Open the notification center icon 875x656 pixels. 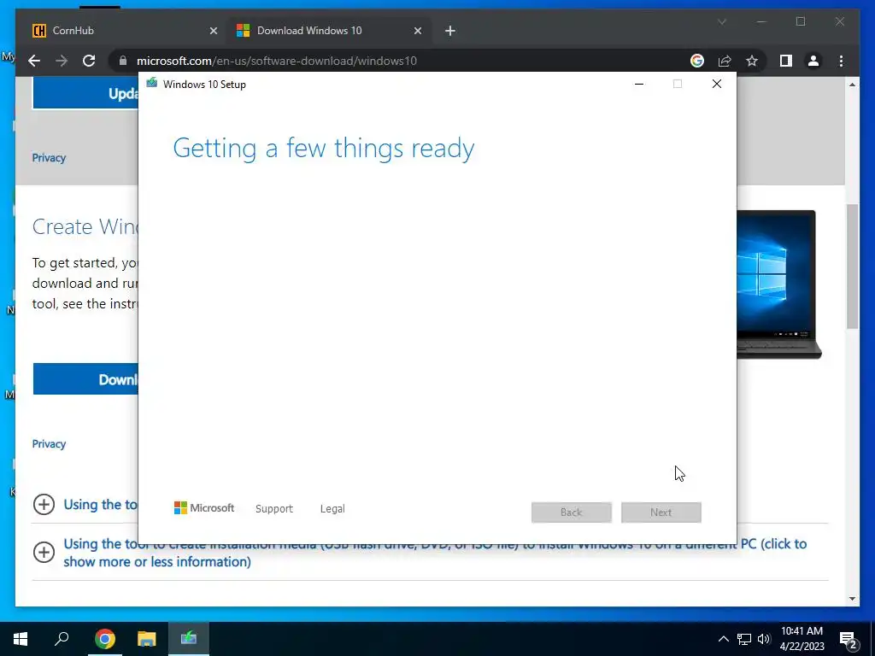[x=849, y=640]
